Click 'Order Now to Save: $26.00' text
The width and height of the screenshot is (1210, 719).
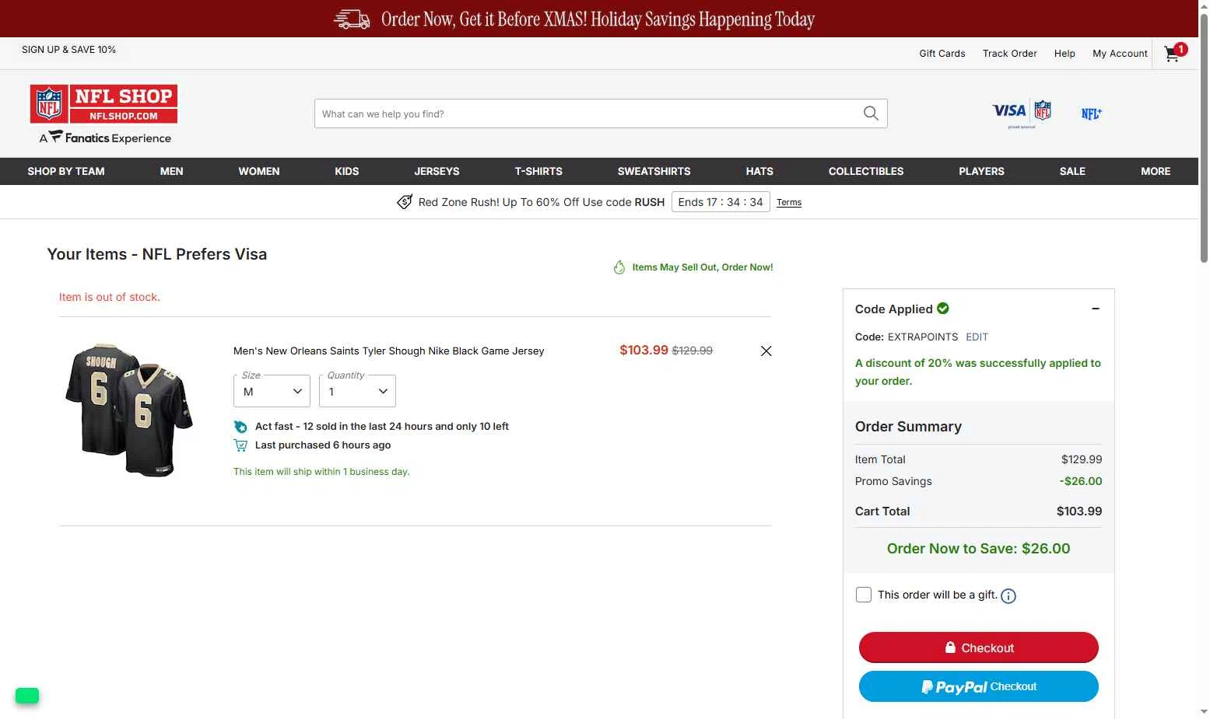[979, 549]
